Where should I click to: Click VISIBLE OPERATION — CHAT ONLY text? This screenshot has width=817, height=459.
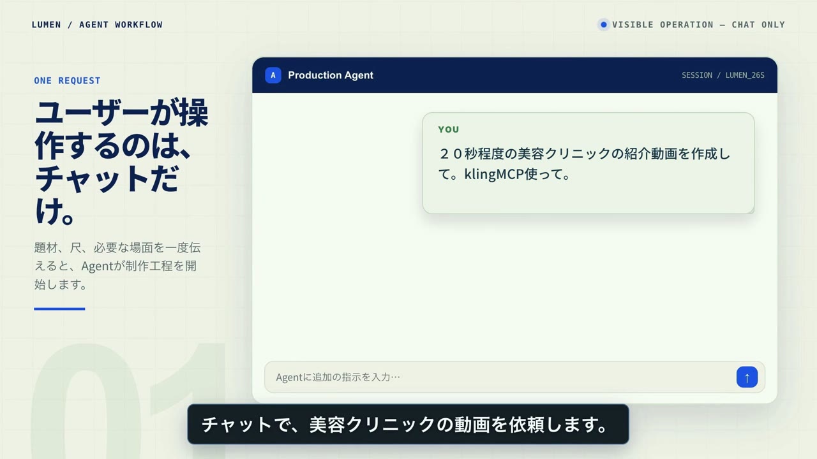[x=698, y=25]
